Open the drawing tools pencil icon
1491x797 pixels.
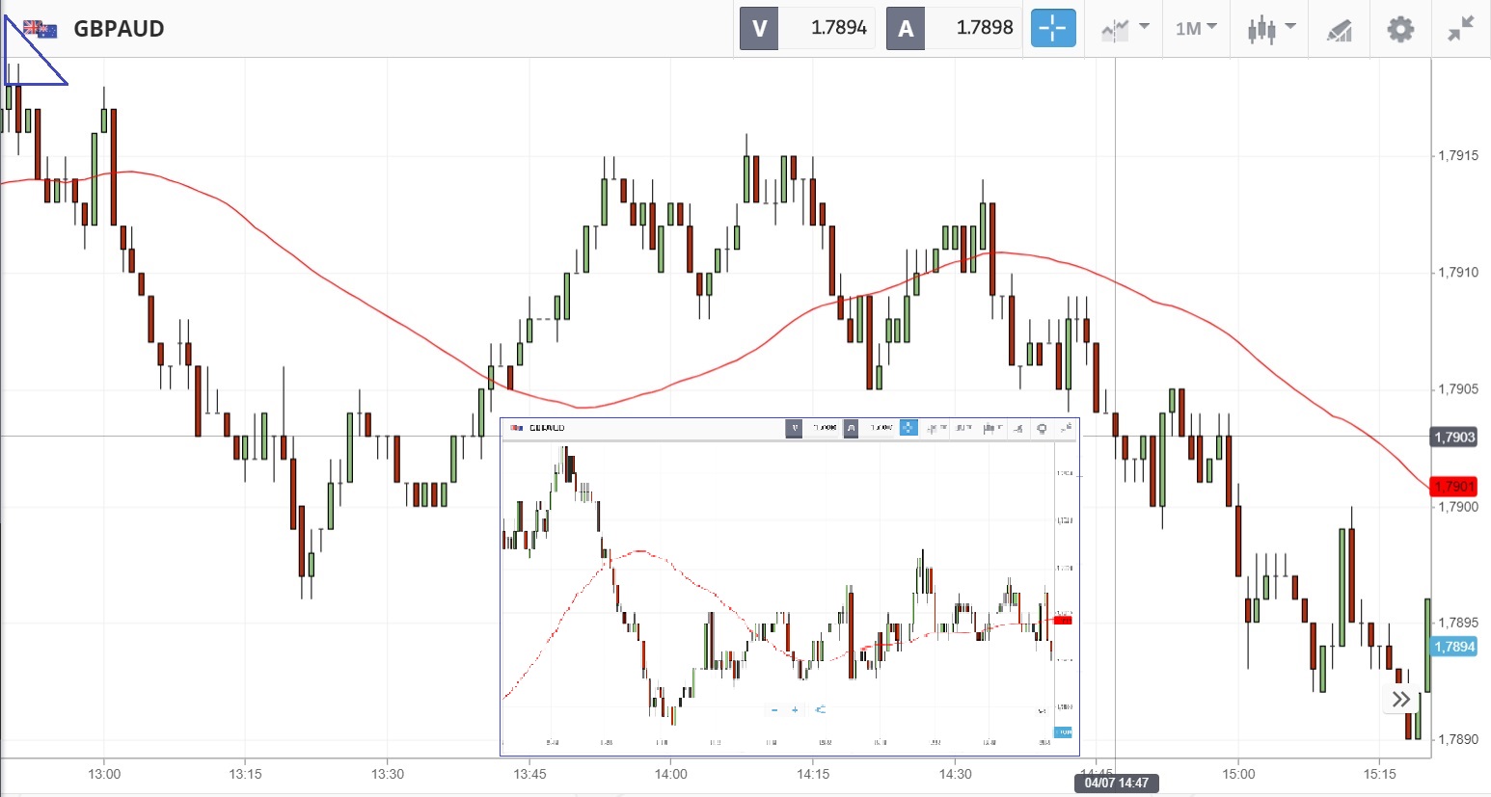pos(1339,30)
